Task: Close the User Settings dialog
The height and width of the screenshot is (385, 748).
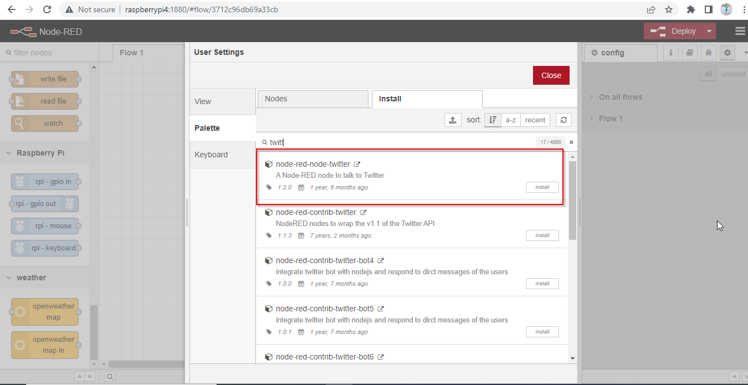Action: [551, 75]
